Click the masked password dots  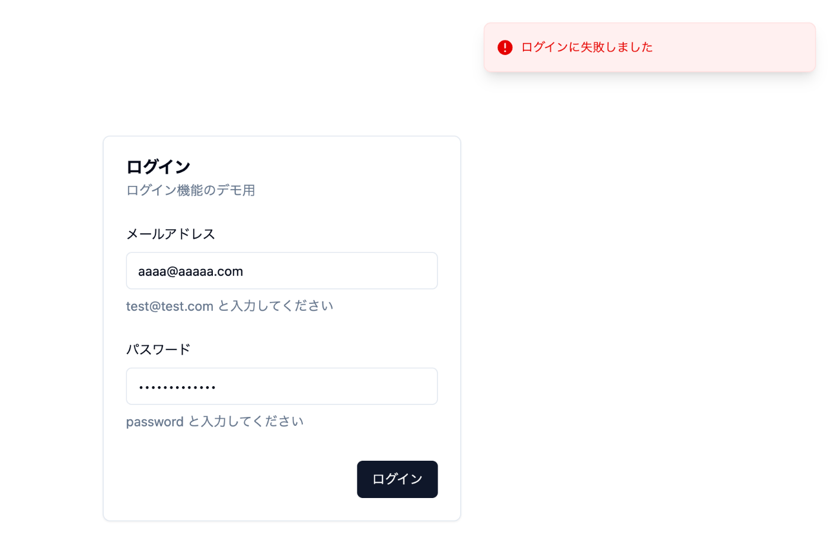pos(177,387)
